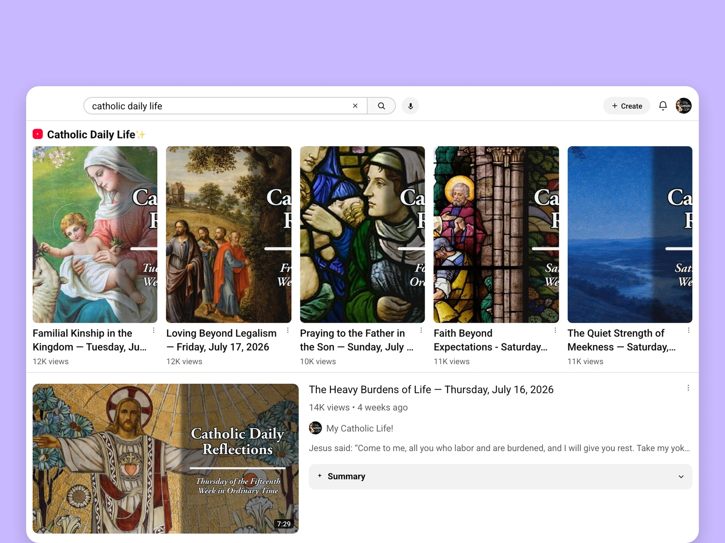Click '14K views • 4 weeks ago' text
The image size is (725, 543).
tap(358, 407)
